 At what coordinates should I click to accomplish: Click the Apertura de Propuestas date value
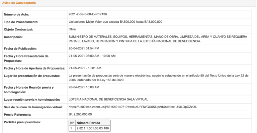85,68
